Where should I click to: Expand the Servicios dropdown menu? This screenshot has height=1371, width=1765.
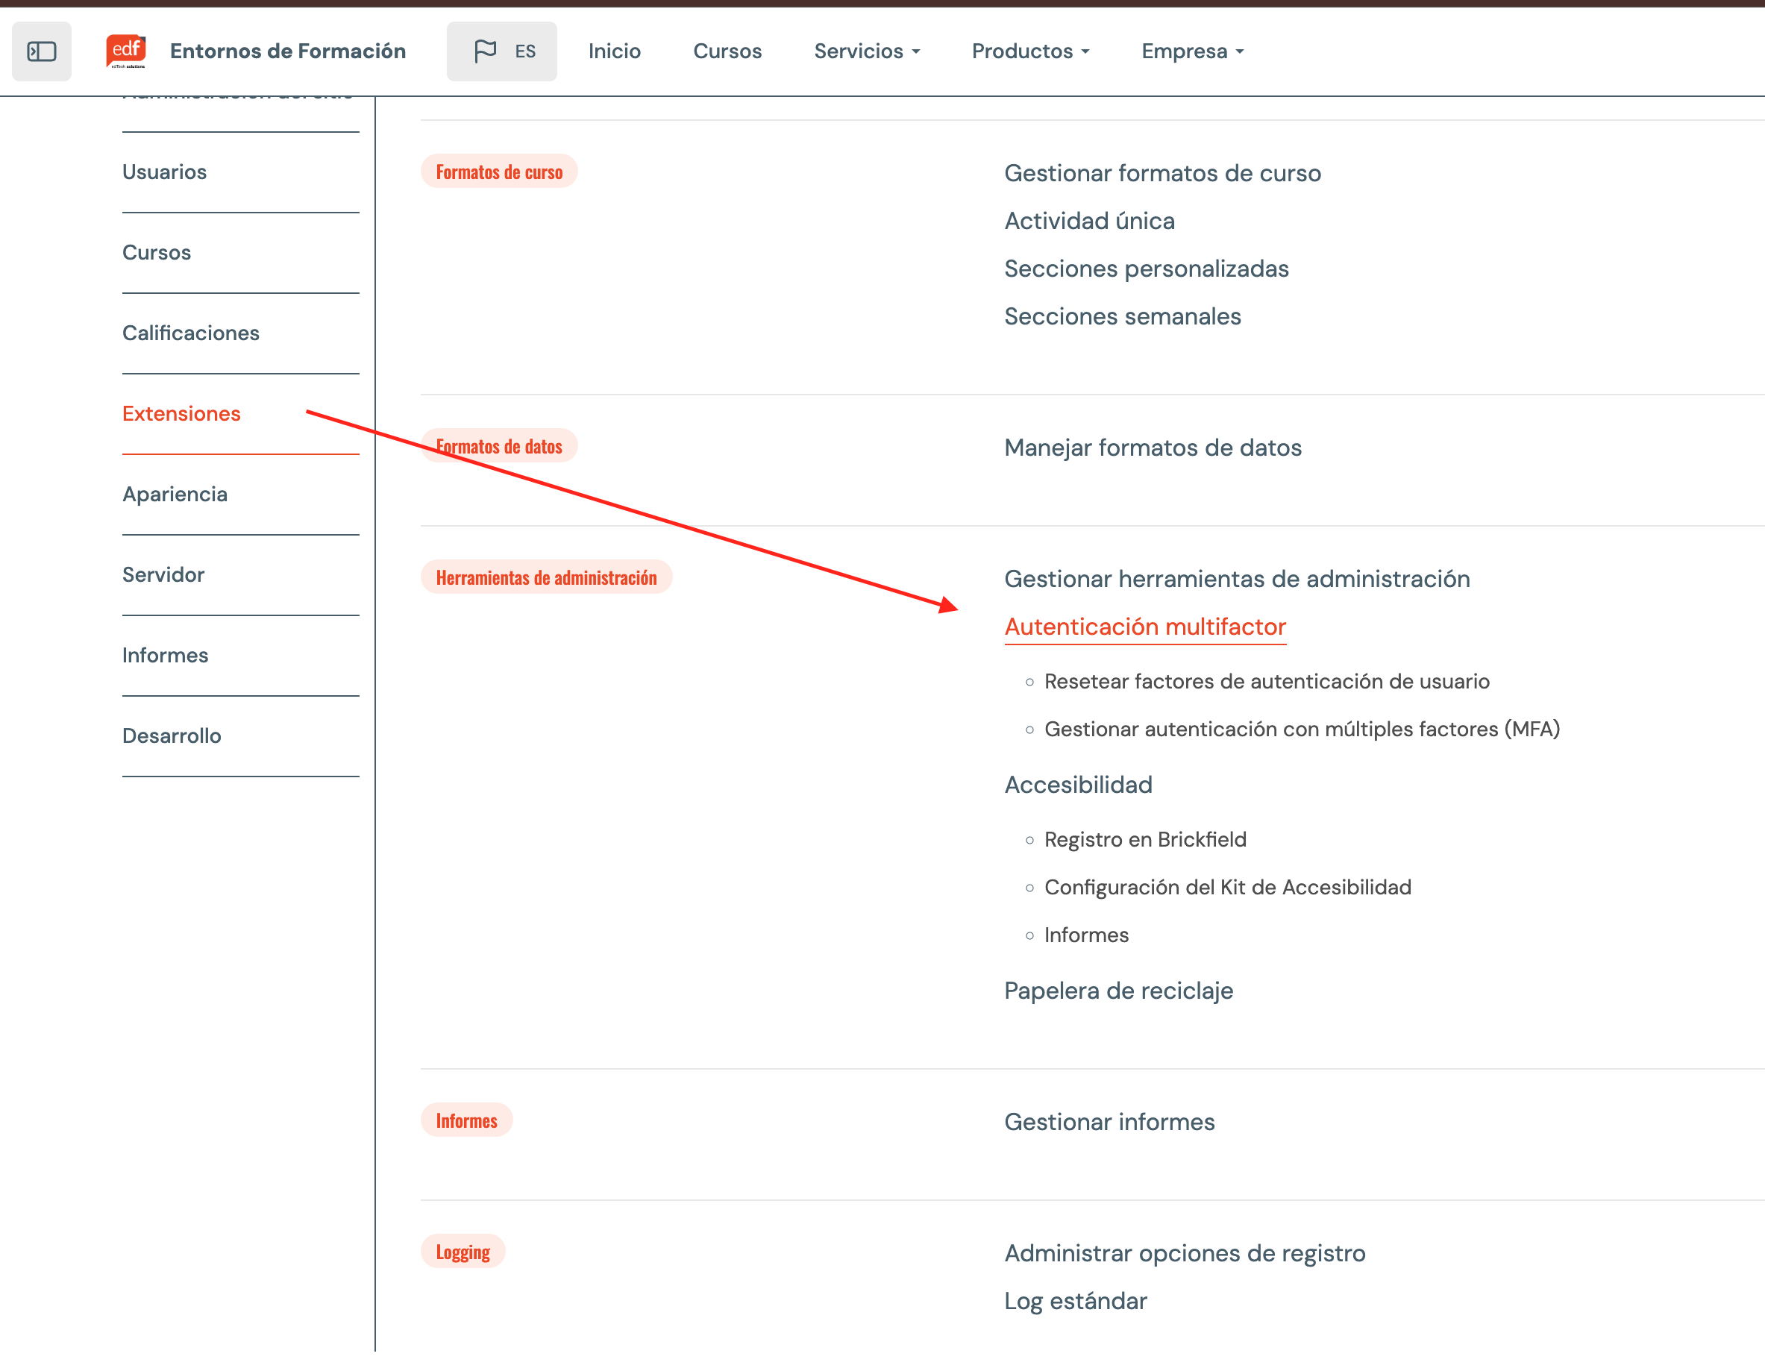[x=866, y=51]
